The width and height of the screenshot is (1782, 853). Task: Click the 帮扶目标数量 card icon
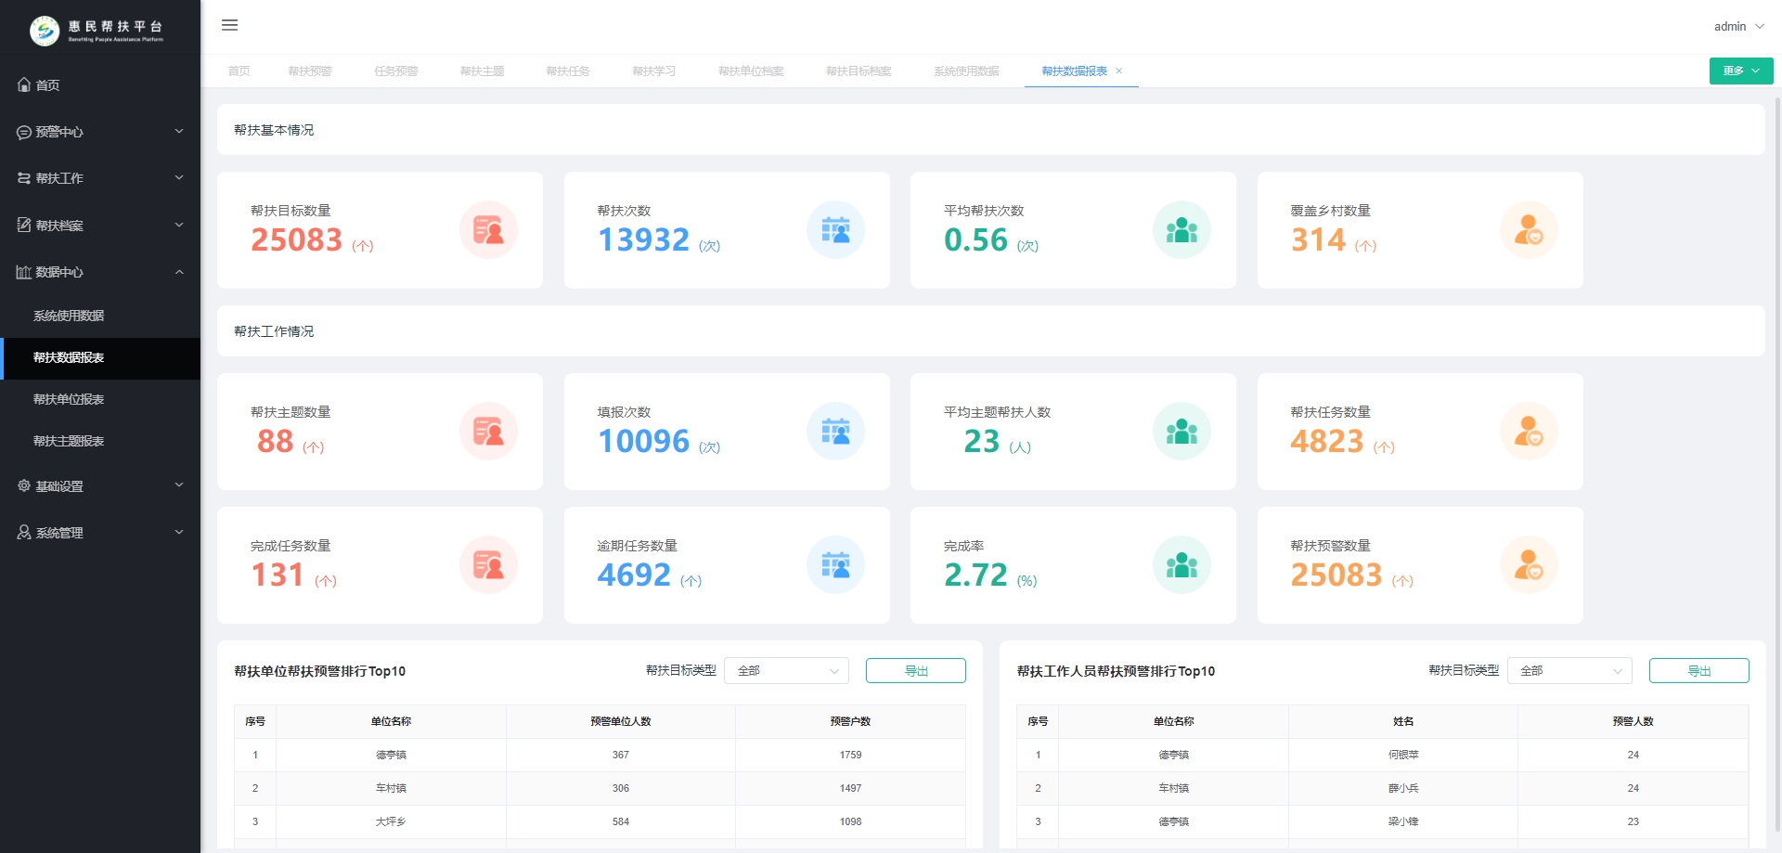coord(488,229)
